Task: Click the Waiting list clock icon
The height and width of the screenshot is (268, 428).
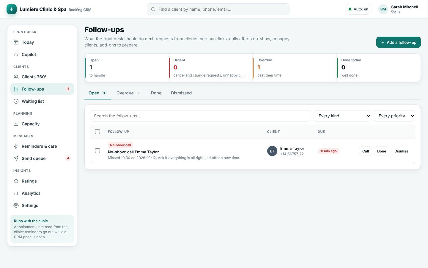Action: pyautogui.click(x=16, y=101)
